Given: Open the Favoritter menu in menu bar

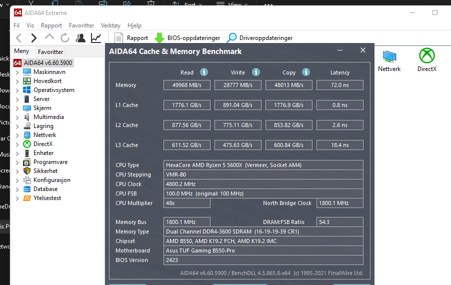Looking at the screenshot, I should (x=81, y=25).
